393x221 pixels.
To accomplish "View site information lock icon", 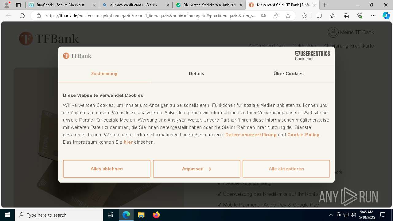I will (38, 16).
